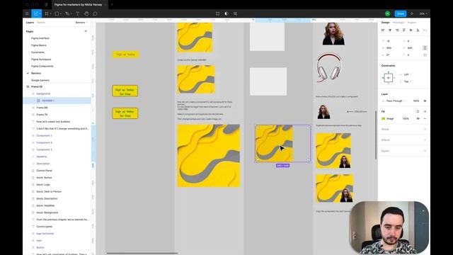The image size is (453, 255).
Task: Add a new fill with plus icon
Action: pyautogui.click(x=425, y=112)
